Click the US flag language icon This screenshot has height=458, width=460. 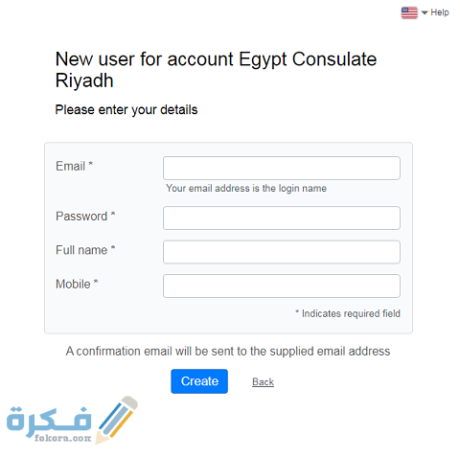tap(409, 12)
